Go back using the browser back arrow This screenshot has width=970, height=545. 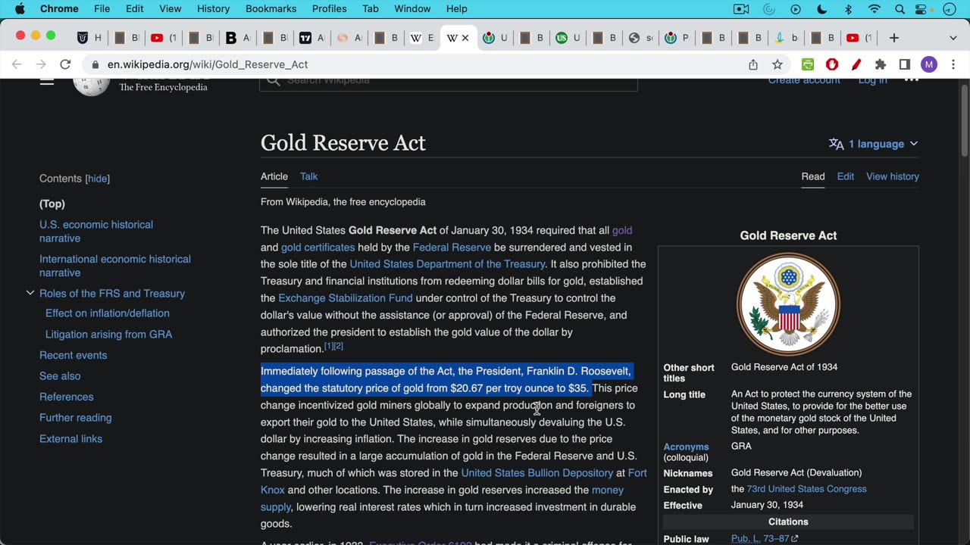(x=17, y=64)
